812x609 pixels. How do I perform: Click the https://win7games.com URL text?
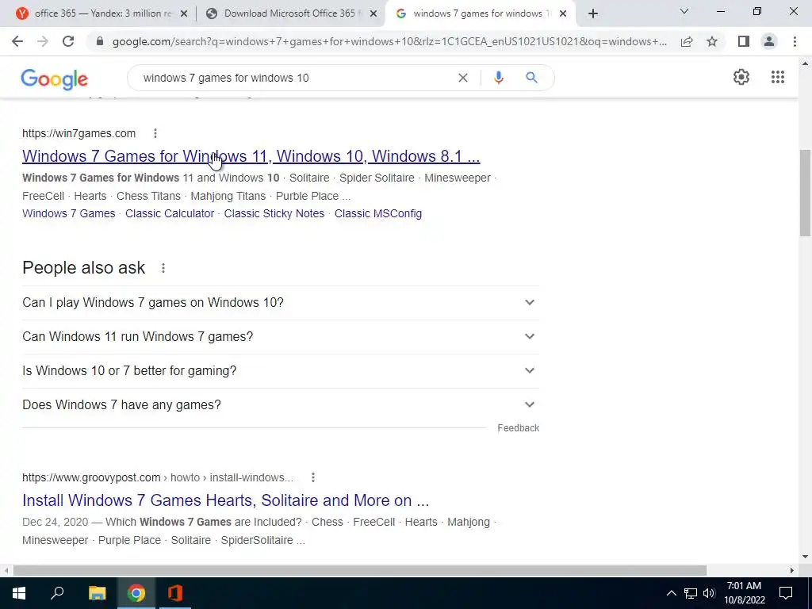click(x=79, y=133)
